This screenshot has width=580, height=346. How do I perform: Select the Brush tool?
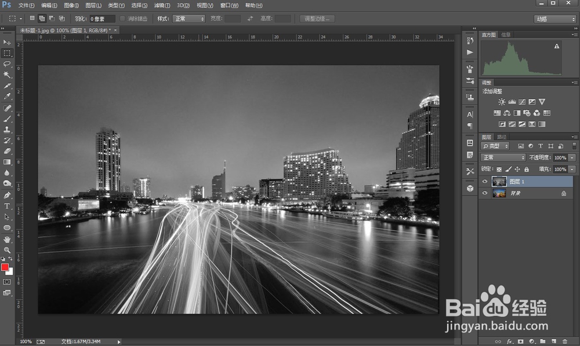[6, 119]
